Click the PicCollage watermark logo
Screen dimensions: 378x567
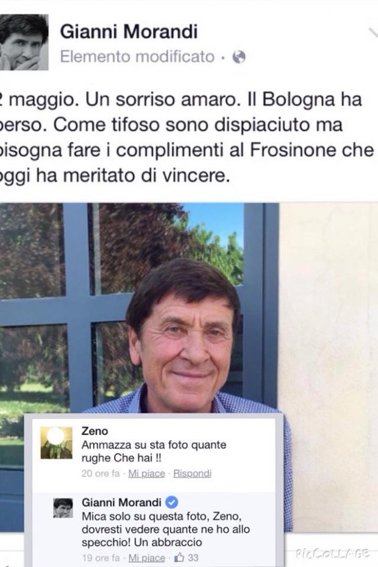pyautogui.click(x=332, y=554)
